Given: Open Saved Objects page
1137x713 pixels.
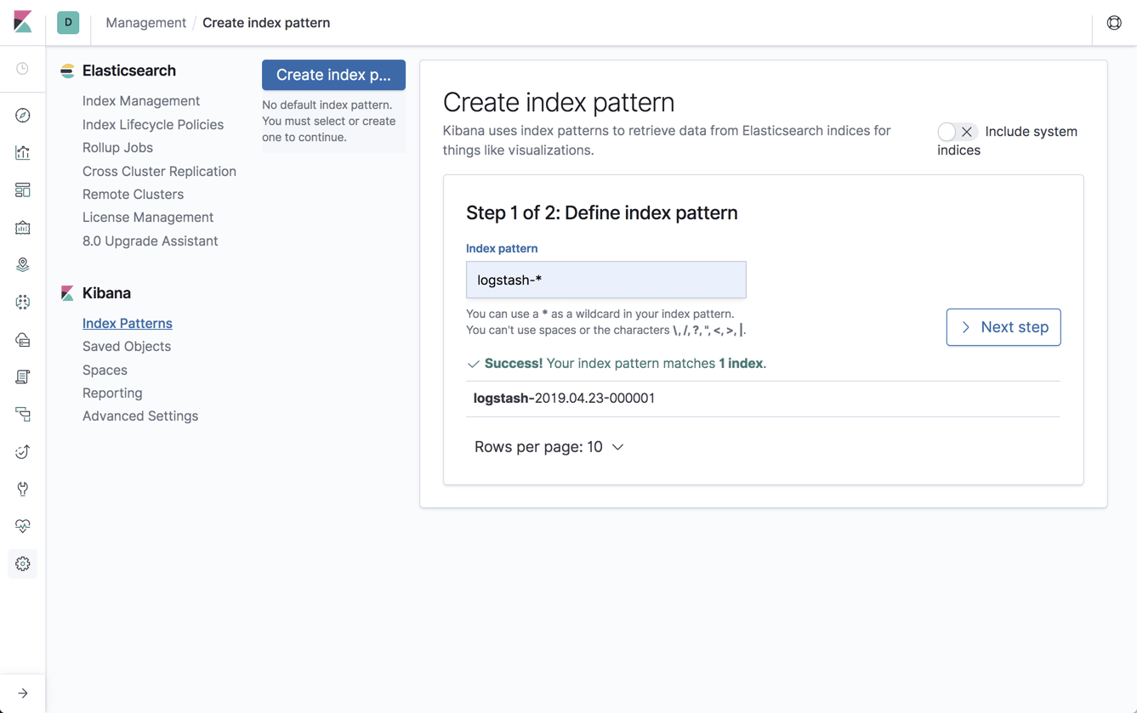Looking at the screenshot, I should 126,346.
